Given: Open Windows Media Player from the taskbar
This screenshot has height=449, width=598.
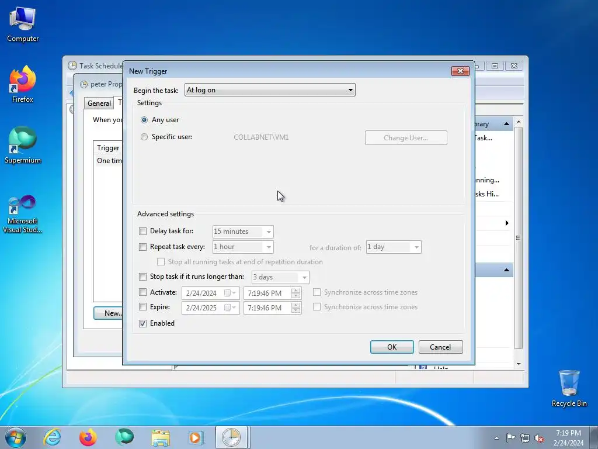Looking at the screenshot, I should tap(196, 437).
